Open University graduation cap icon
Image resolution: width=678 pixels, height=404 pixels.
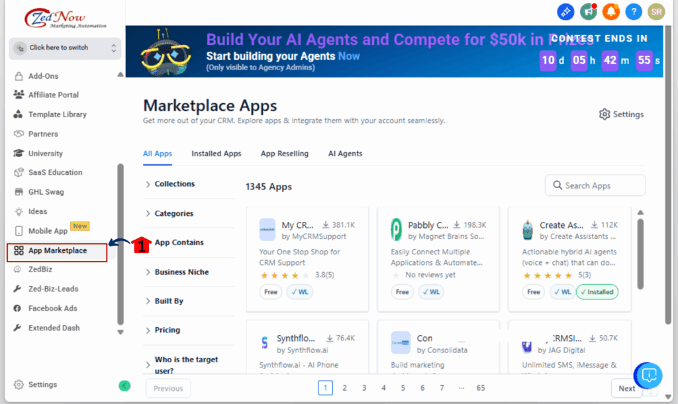point(19,153)
